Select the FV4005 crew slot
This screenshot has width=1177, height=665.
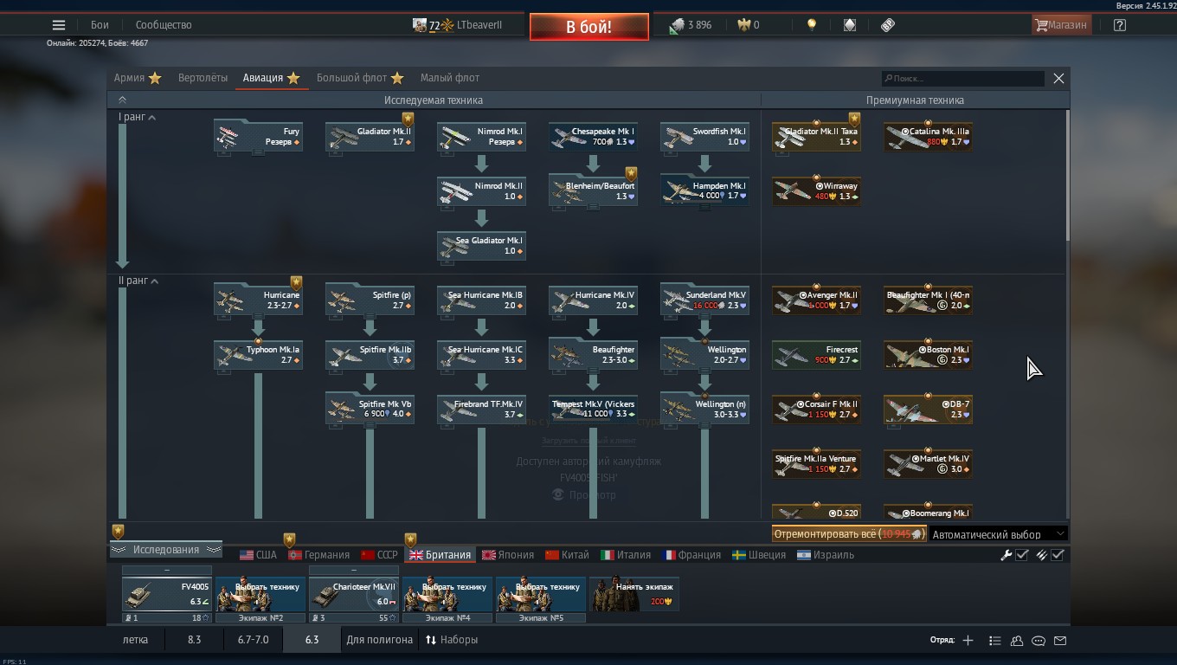click(x=167, y=595)
